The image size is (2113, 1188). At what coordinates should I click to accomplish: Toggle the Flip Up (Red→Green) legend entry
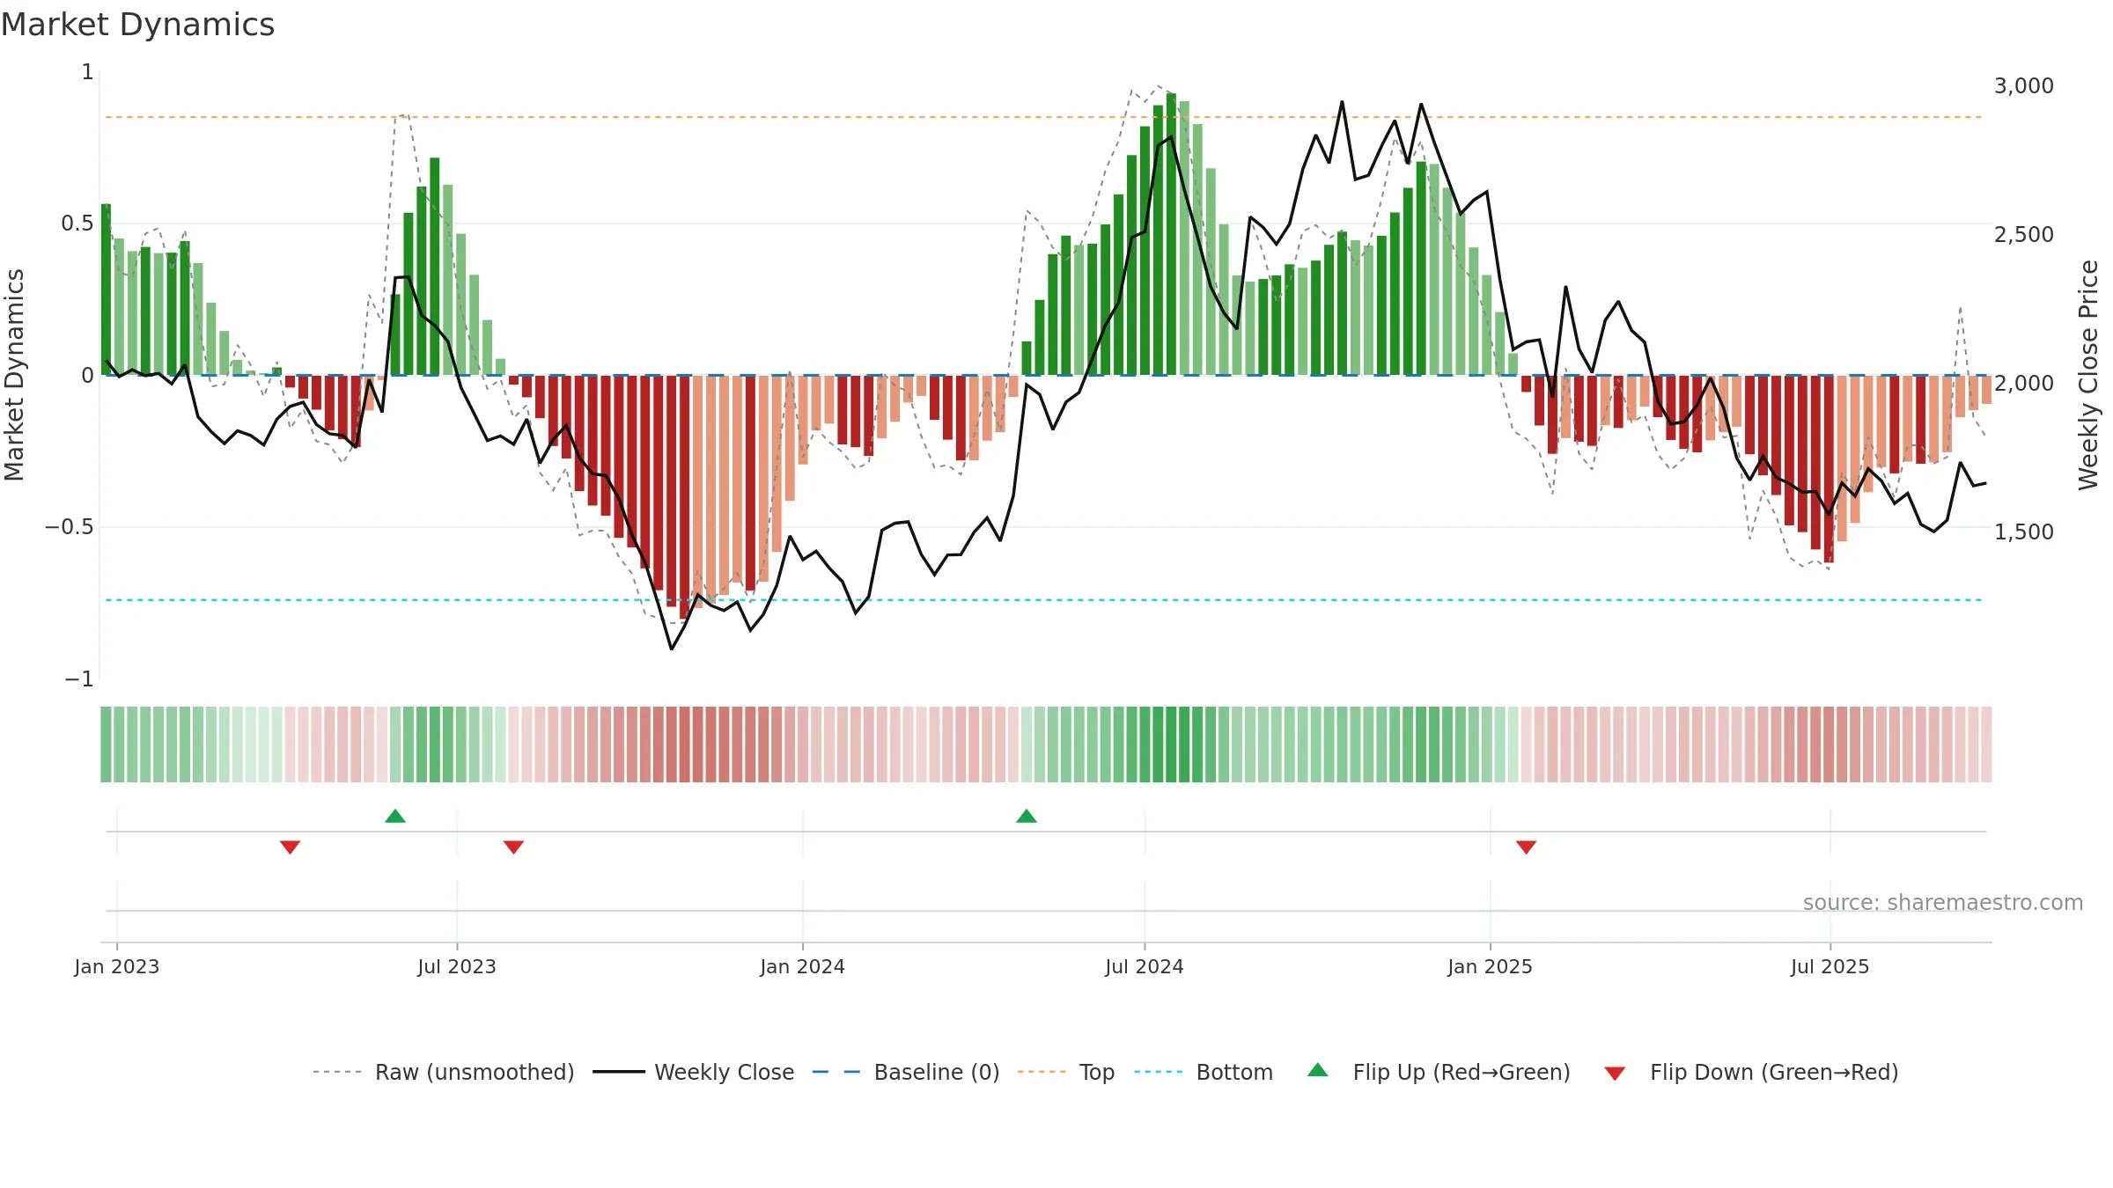1439,1072
